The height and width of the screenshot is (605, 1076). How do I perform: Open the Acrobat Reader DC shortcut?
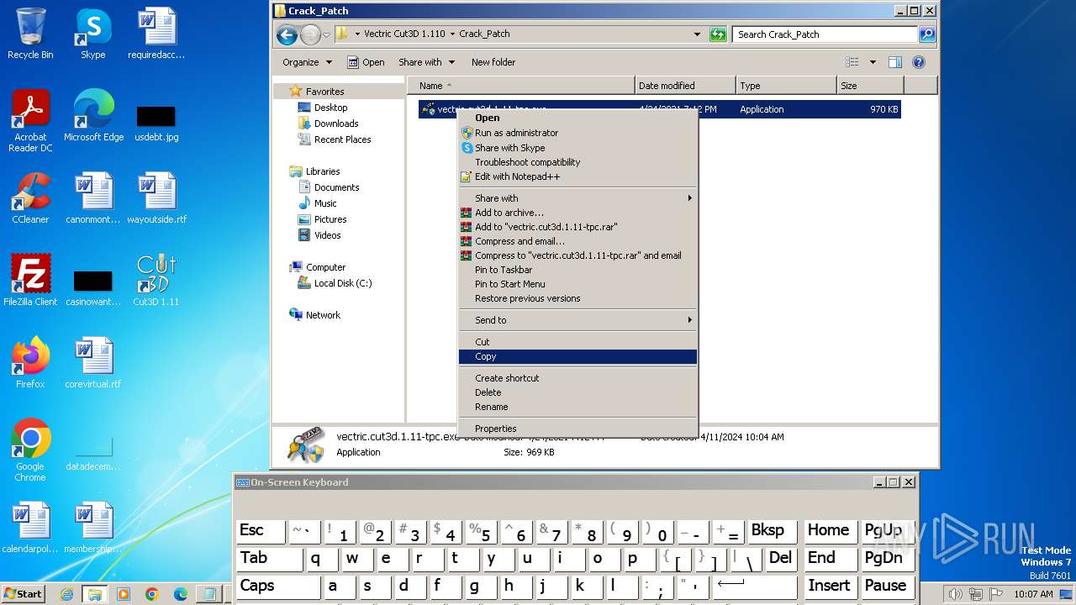point(30,121)
